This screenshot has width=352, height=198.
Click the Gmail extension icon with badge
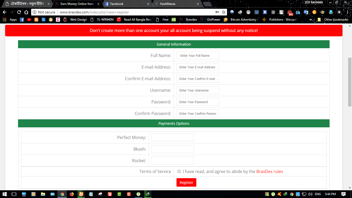point(290,12)
